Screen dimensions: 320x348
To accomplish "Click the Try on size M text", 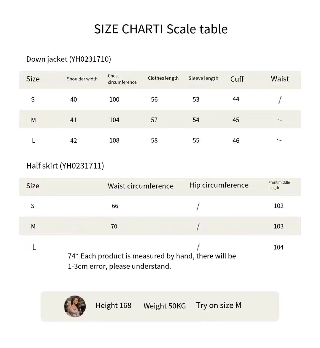I will point(219,305).
